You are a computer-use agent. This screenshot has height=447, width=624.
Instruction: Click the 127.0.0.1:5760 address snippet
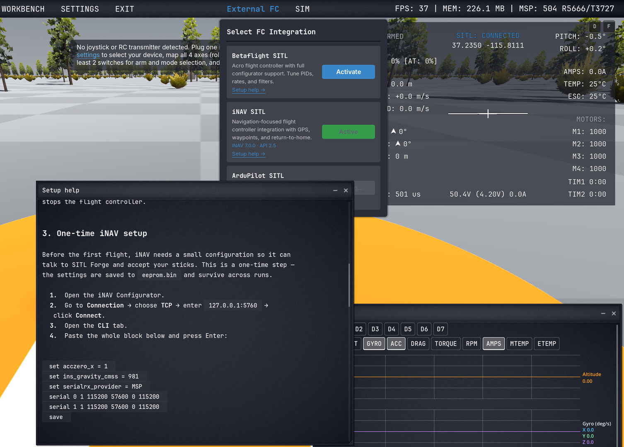pos(233,305)
